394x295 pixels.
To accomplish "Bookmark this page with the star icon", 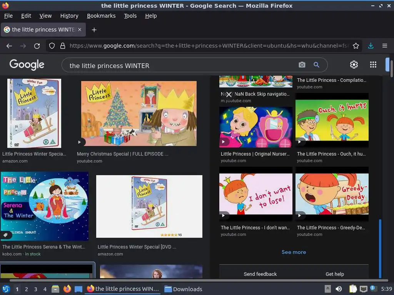I will (356, 46).
